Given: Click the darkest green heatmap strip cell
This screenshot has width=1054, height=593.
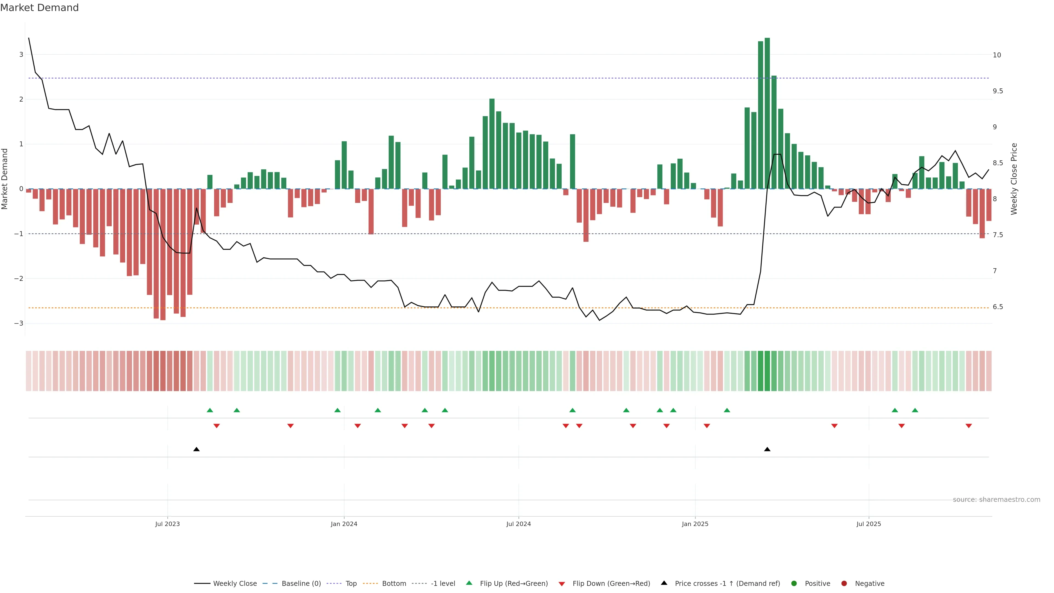Looking at the screenshot, I should pos(767,371).
